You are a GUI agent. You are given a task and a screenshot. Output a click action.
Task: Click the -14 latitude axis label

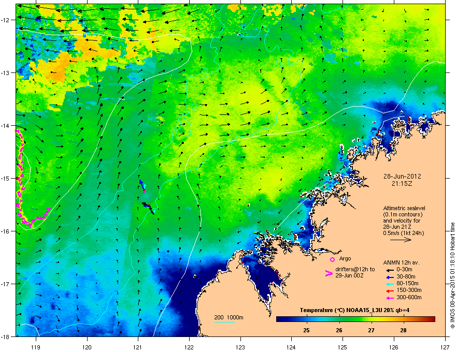point(5,125)
